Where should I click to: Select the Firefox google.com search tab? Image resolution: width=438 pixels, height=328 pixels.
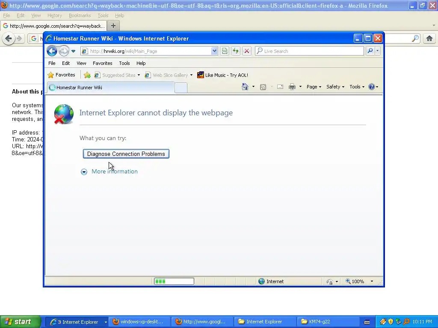coord(53,26)
